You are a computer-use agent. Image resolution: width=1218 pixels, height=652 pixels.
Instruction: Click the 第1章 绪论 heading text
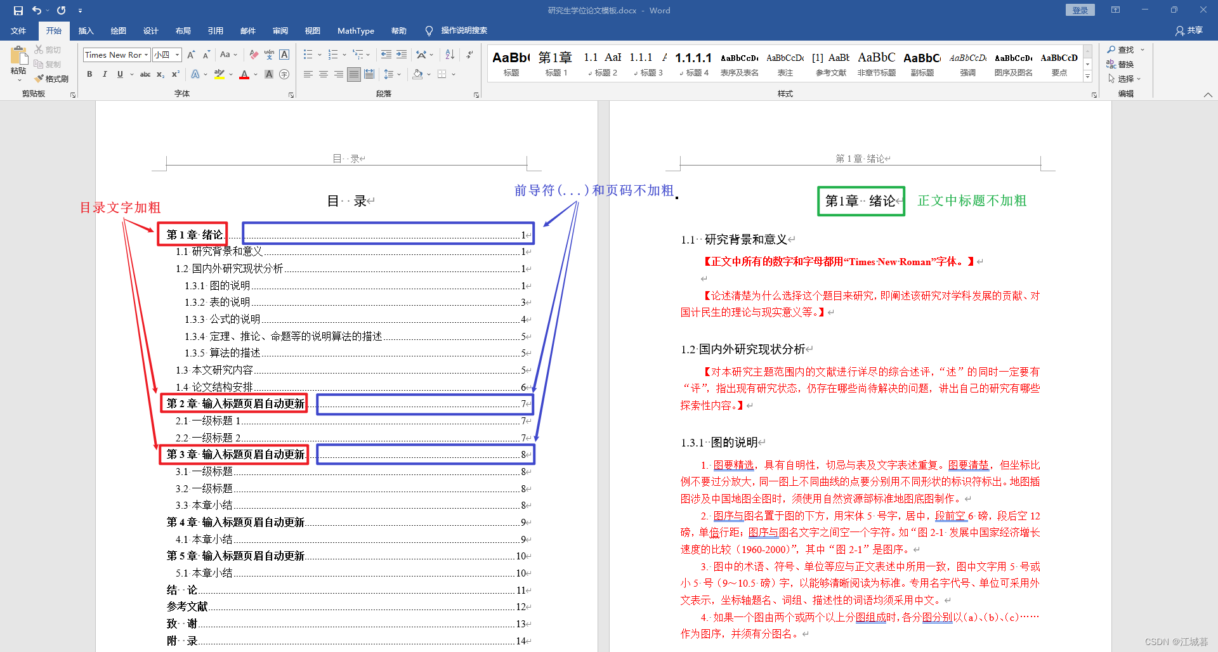[x=860, y=201]
